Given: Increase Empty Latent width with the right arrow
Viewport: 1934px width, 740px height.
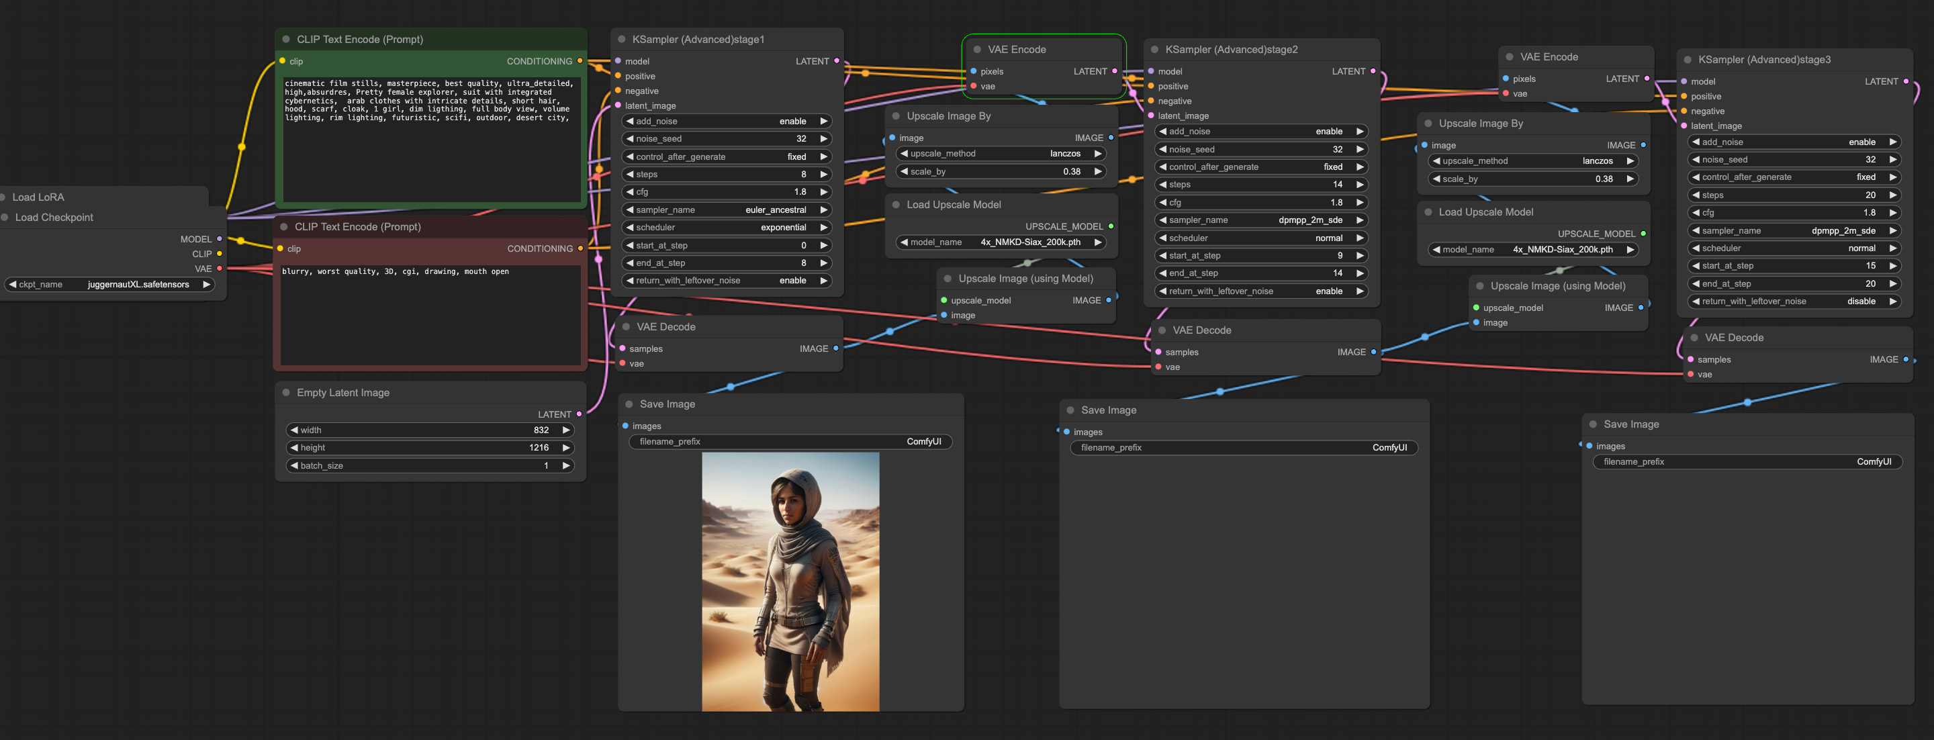Looking at the screenshot, I should point(566,430).
